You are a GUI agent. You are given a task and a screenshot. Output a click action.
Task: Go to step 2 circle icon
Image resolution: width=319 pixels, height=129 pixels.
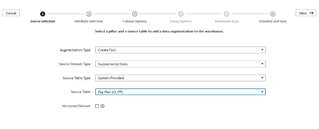[x=89, y=14]
